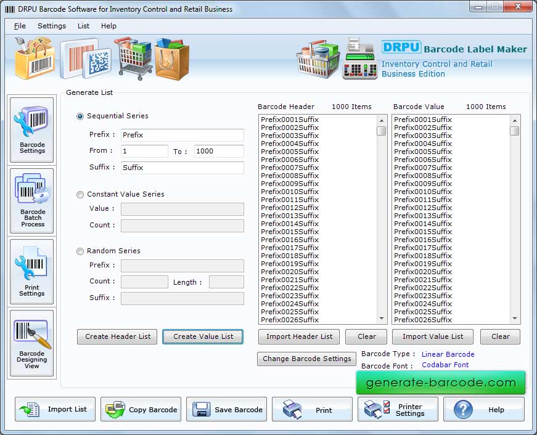Screen dimensions: 537x435
Task: Click the Barcode Header list scroll up arrow
Action: 382,121
